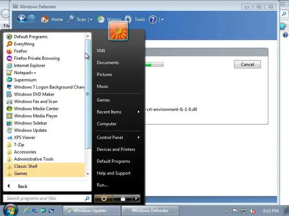Switch to Windows Defender taskbar button
289x216 pixels.
pyautogui.click(x=150, y=211)
